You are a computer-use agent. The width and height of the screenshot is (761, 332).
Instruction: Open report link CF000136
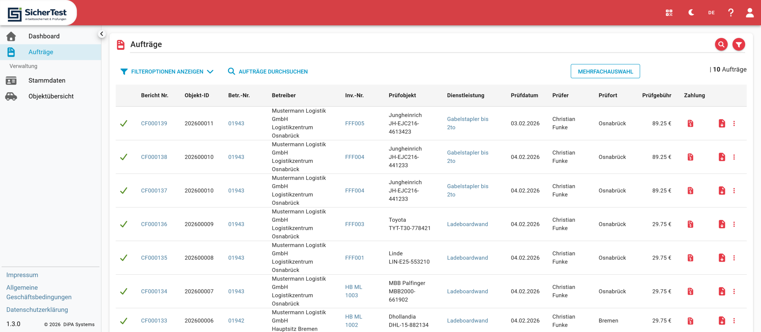154,224
